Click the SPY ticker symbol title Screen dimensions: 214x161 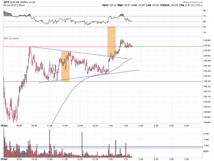click(x=6, y=2)
